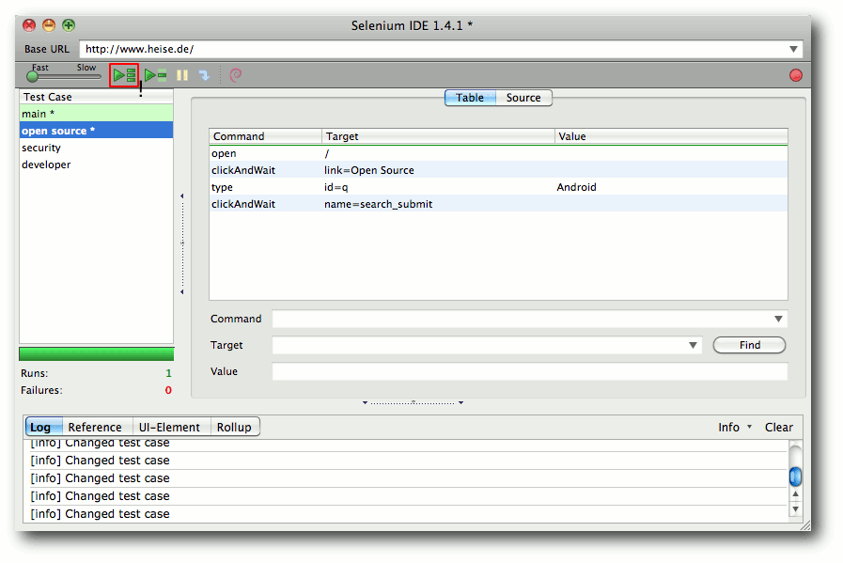Click the Value input field
Image resolution: width=843 pixels, height=563 pixels.
click(529, 371)
